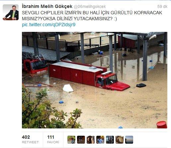Click the İbrahim Melih Gökçek display name
The width and height of the screenshot is (171, 148).
tap(47, 6)
